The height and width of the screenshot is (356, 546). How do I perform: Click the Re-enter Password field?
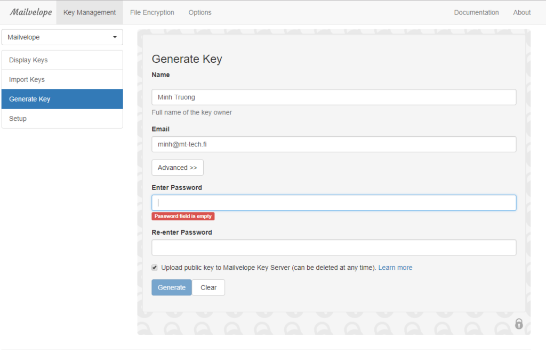point(334,247)
